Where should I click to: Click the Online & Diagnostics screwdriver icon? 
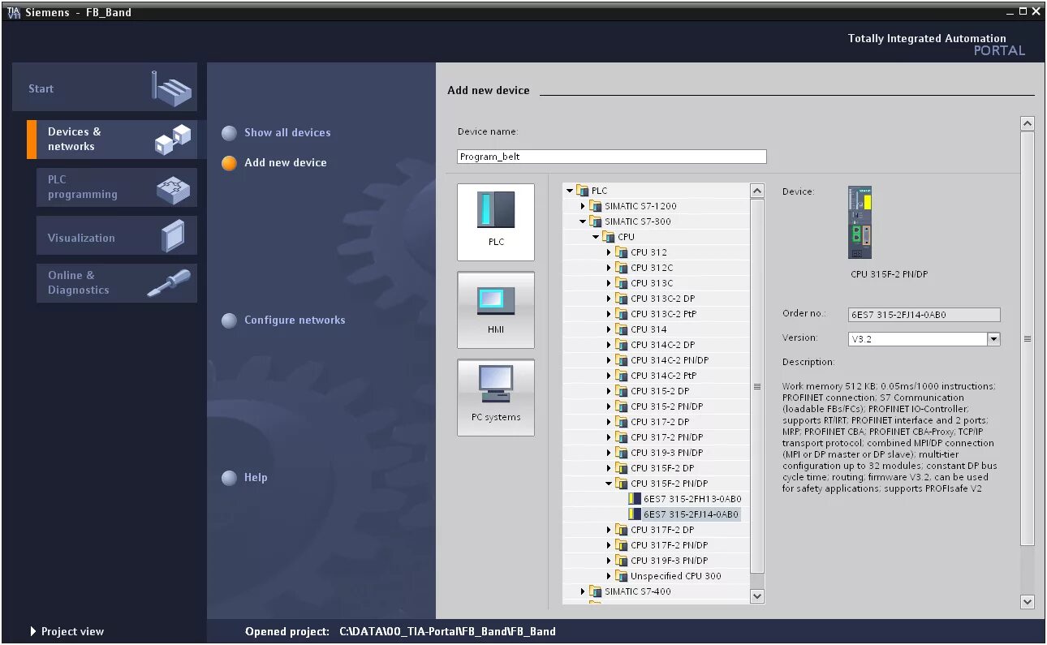point(169,283)
